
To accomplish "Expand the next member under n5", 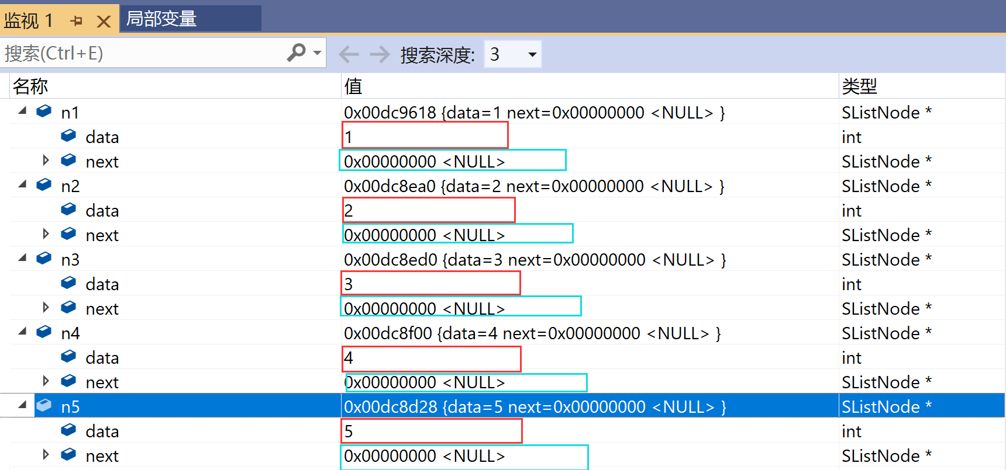I will point(46,454).
